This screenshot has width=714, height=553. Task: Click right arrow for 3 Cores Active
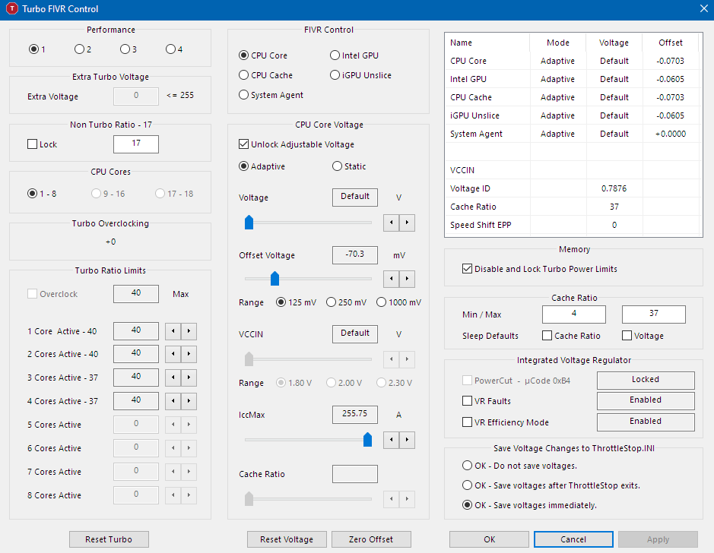[189, 378]
